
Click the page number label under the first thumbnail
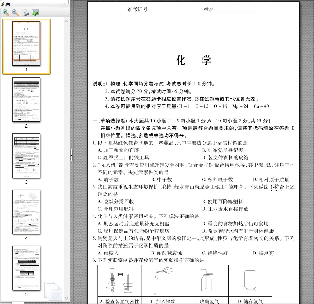pos(26,70)
